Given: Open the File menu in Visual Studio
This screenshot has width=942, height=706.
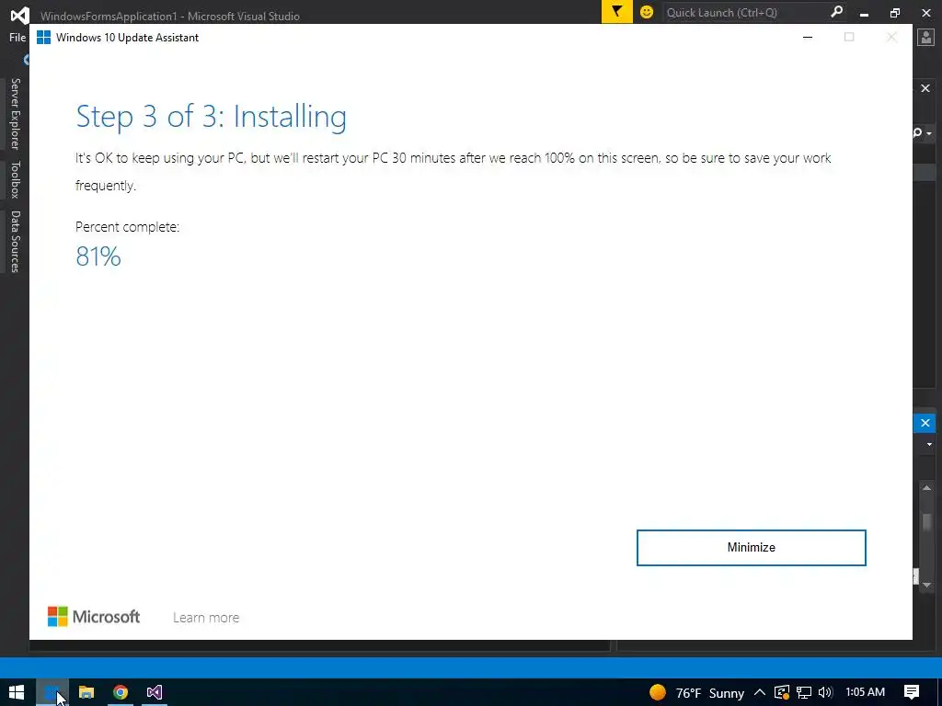Looking at the screenshot, I should click(17, 37).
